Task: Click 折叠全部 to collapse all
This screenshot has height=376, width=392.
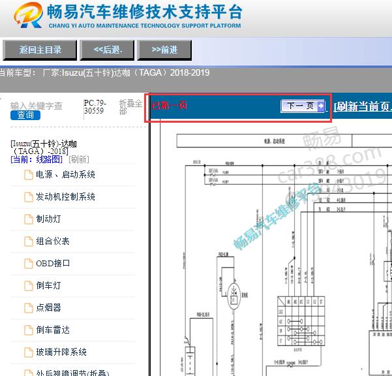Action: tap(130, 107)
